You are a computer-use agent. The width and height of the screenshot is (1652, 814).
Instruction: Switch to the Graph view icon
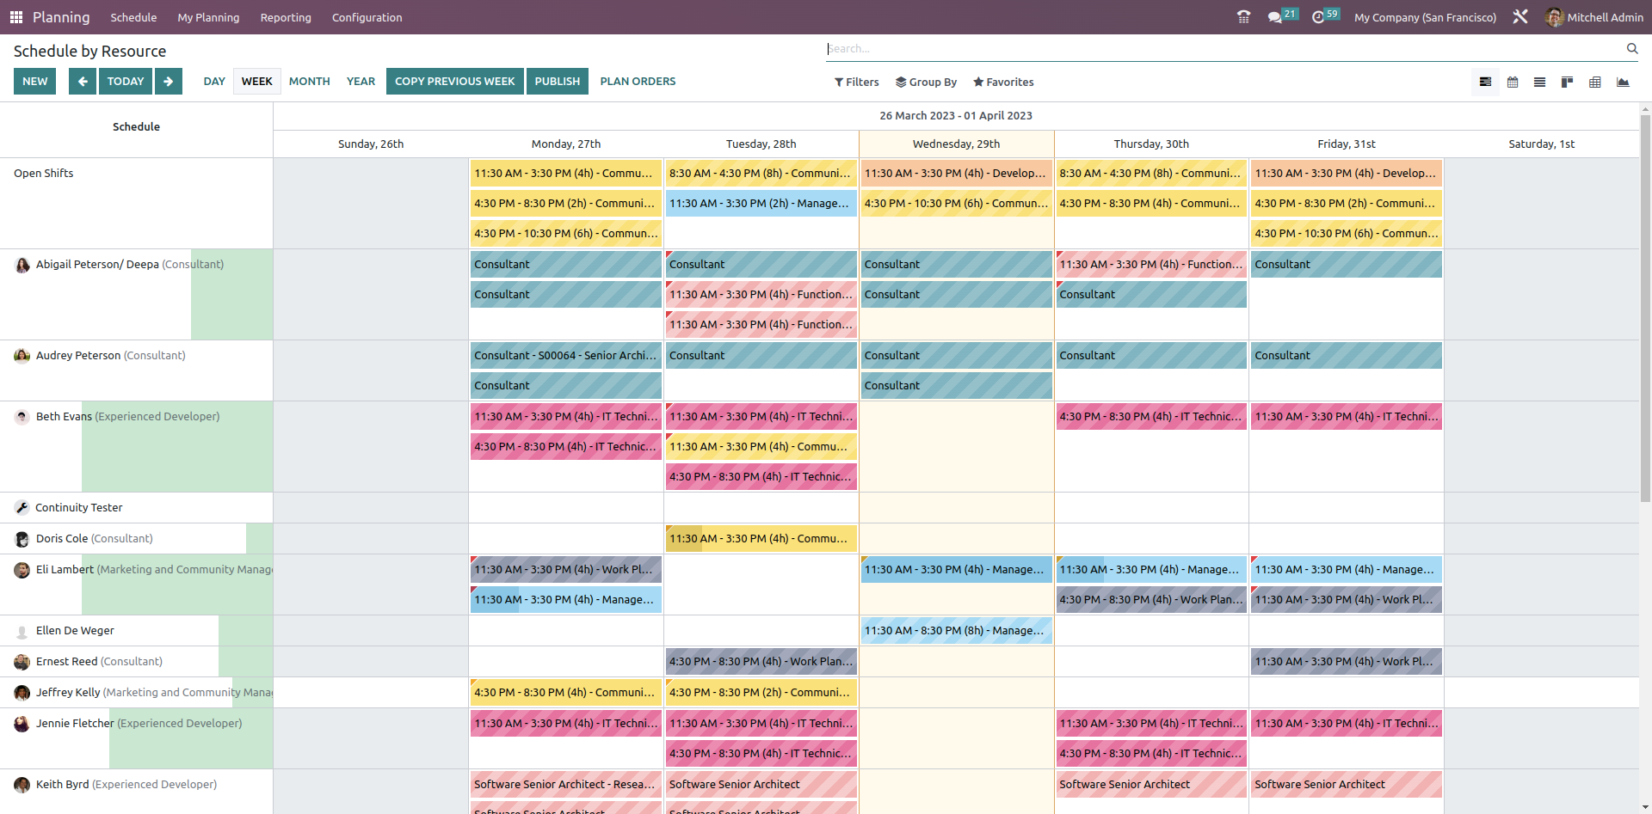(1624, 82)
